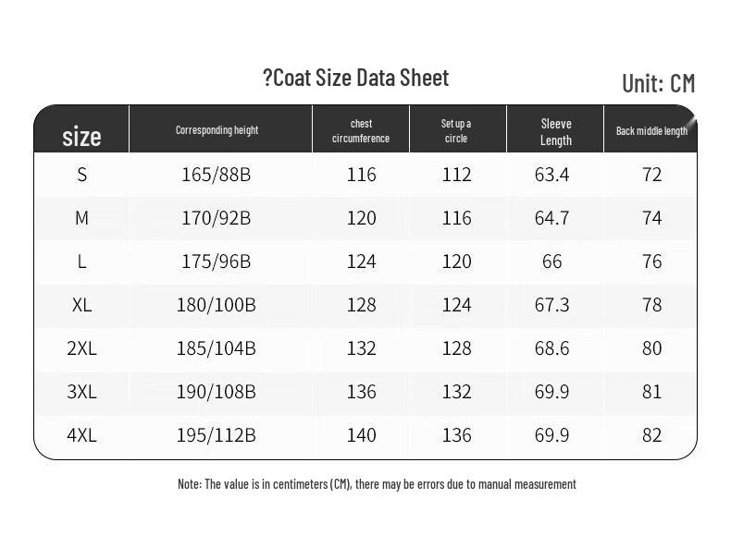Select the 180/100B height cell

(x=217, y=305)
